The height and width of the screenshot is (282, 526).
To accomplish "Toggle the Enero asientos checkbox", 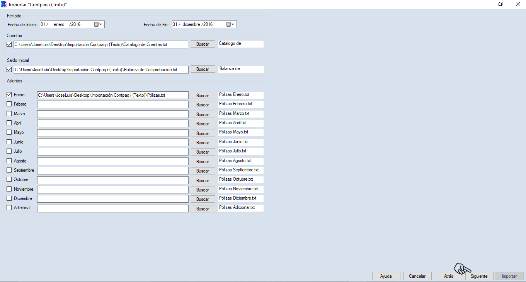I will [9, 95].
